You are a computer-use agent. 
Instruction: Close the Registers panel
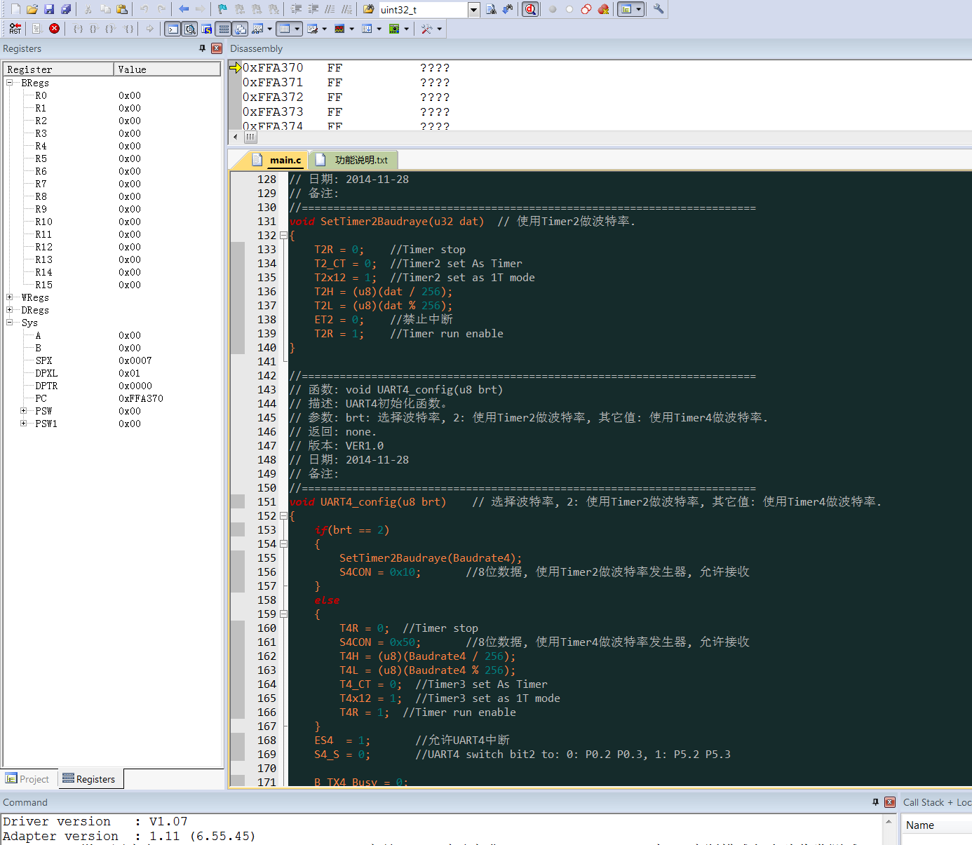point(217,48)
